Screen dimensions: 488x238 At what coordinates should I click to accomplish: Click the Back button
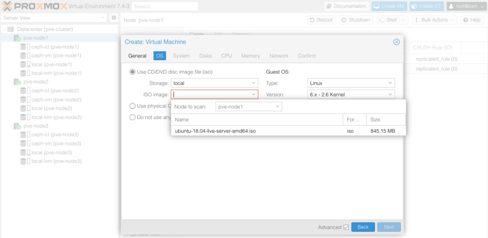point(363,227)
